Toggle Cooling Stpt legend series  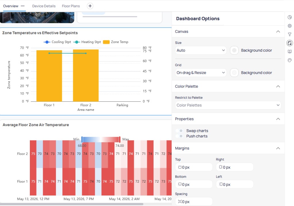pyautogui.click(x=57, y=42)
